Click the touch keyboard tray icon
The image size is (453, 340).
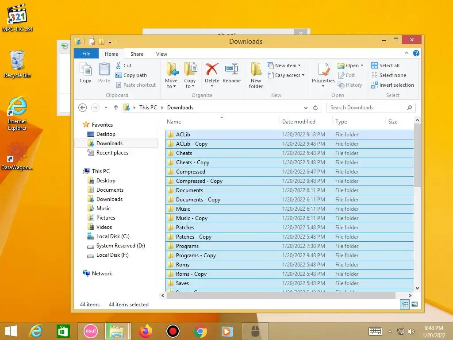pos(375,332)
